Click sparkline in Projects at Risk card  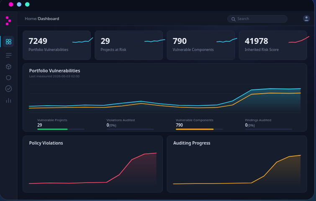pyautogui.click(x=155, y=41)
